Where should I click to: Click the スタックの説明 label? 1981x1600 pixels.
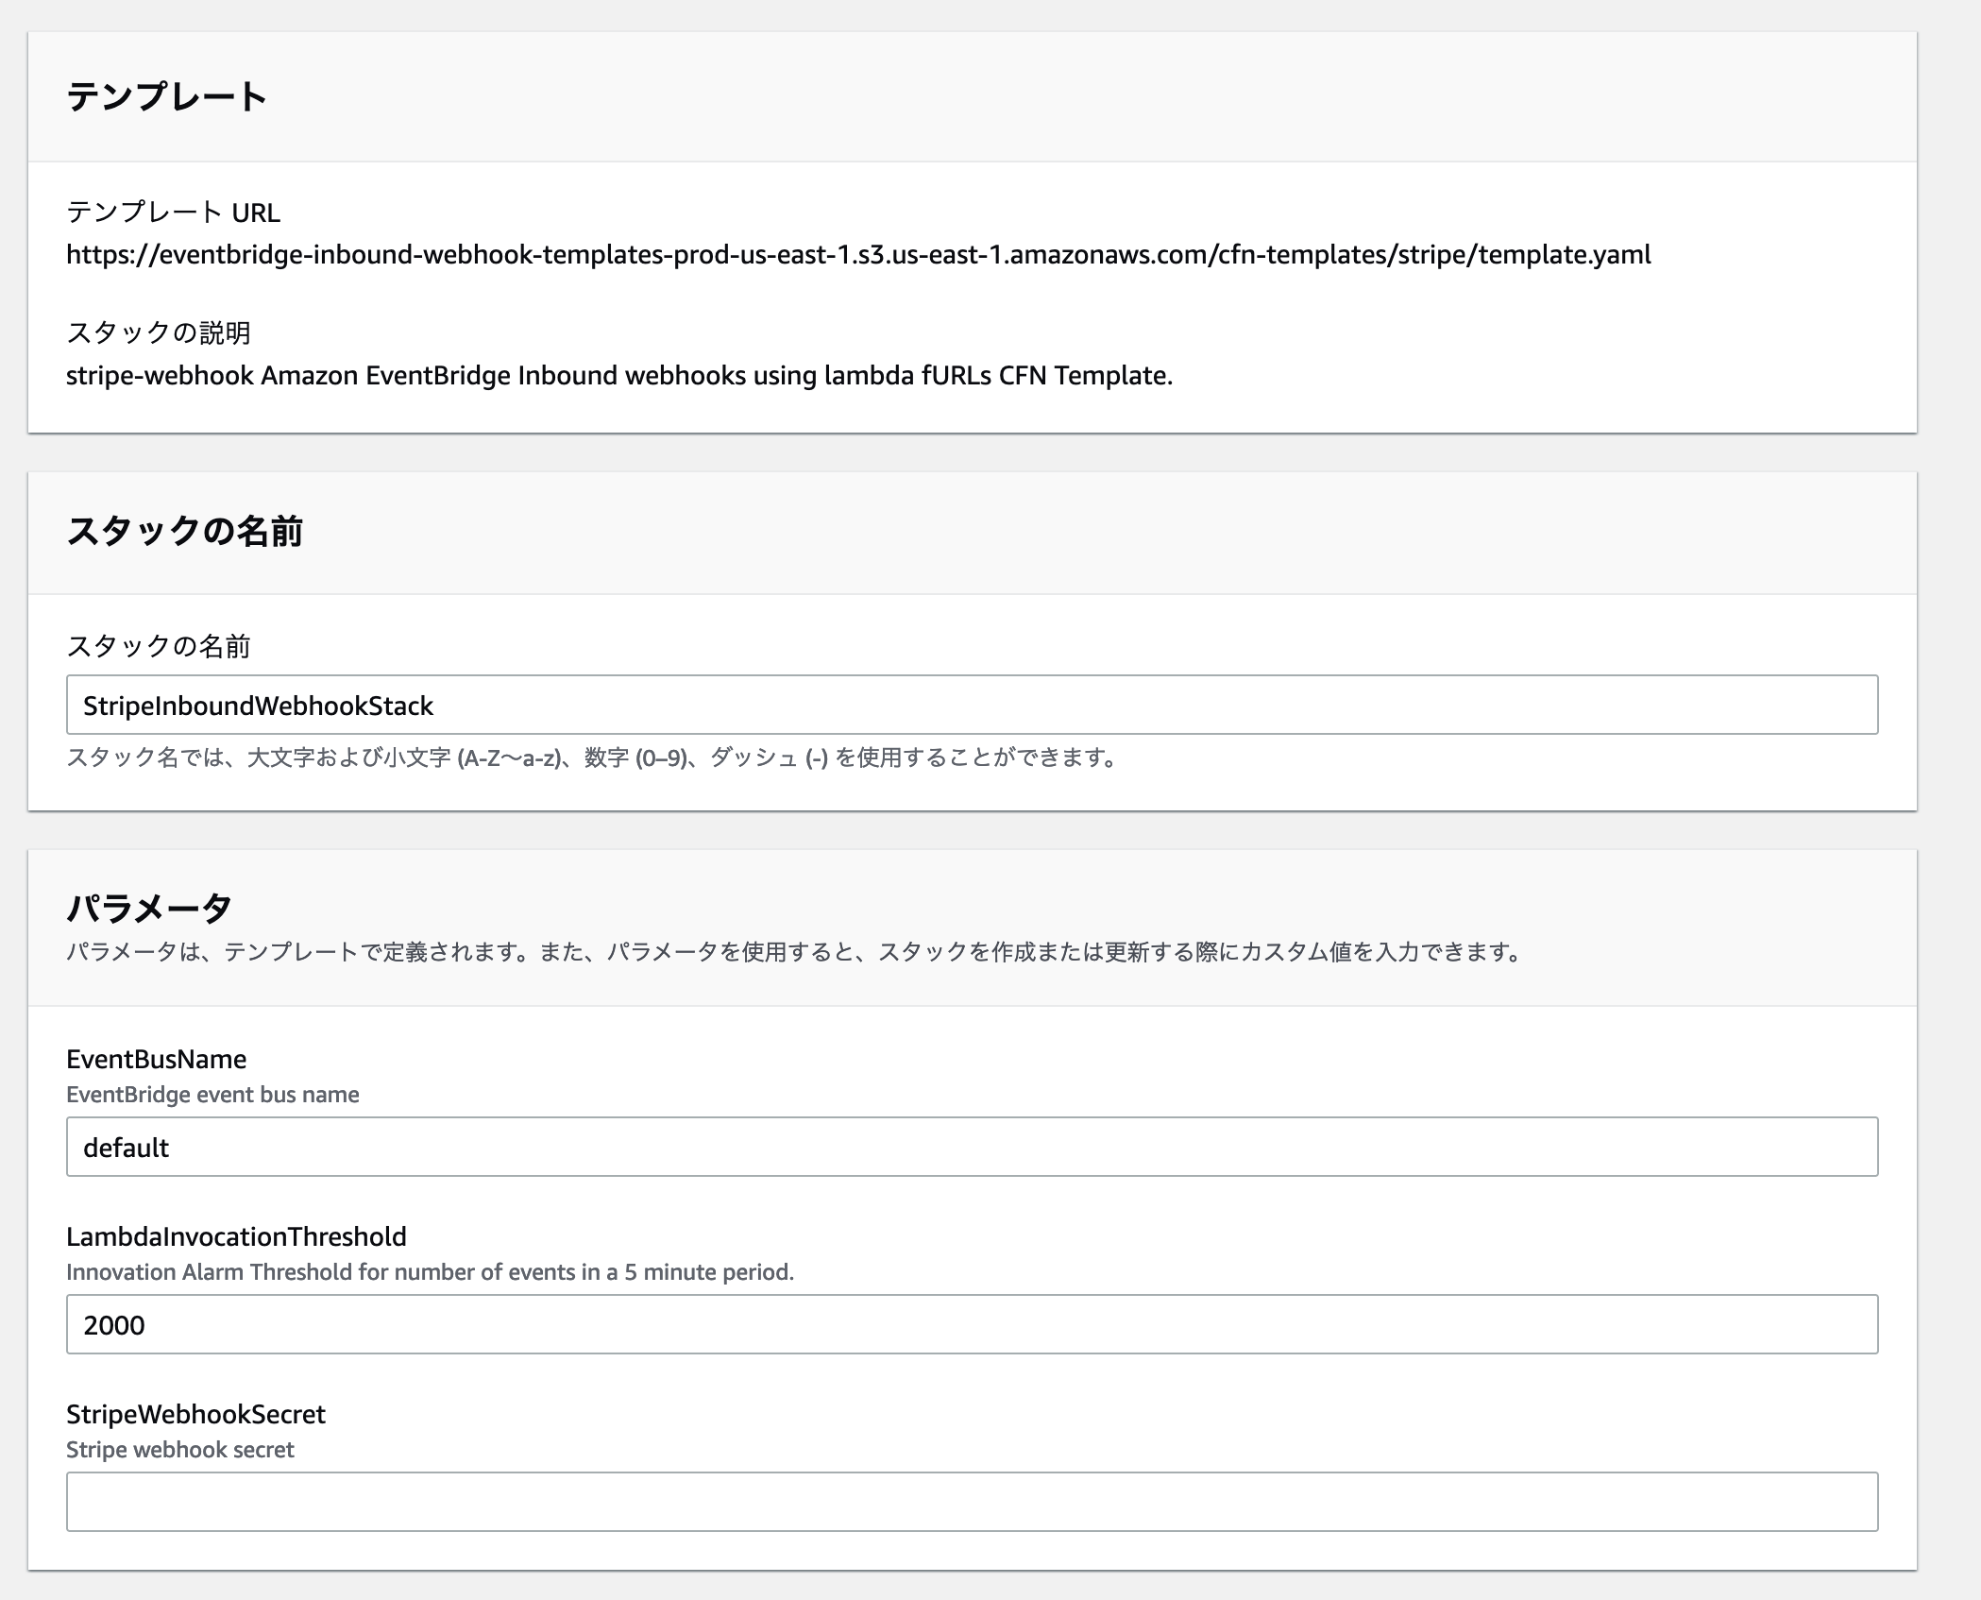158,332
